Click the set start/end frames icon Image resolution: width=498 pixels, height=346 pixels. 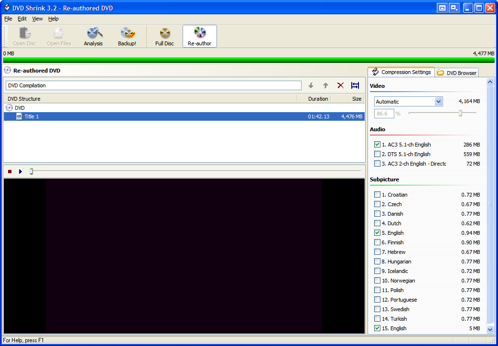(355, 85)
